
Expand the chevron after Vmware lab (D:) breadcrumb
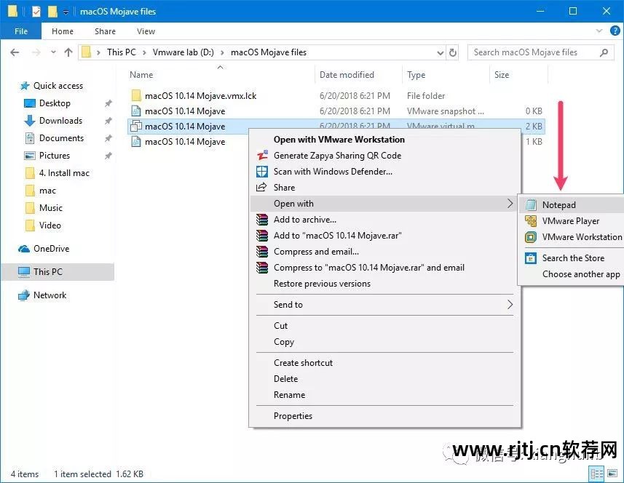[x=222, y=52]
